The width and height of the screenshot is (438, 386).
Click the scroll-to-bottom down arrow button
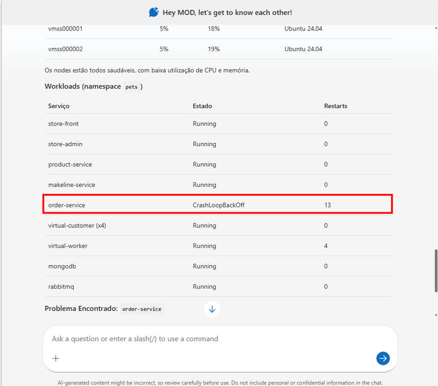point(212,309)
